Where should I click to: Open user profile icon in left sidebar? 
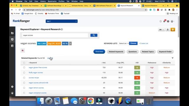(12, 93)
